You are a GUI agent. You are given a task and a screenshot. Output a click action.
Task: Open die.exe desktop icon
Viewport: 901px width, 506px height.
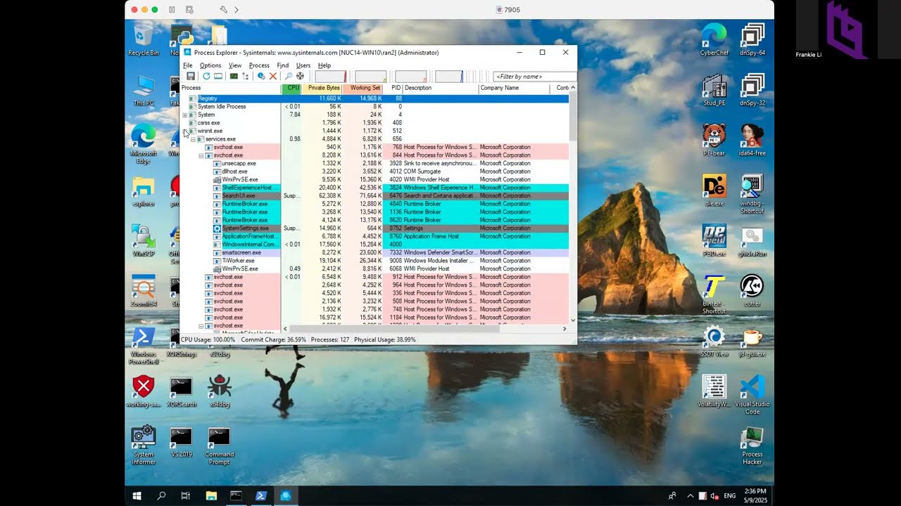714,190
